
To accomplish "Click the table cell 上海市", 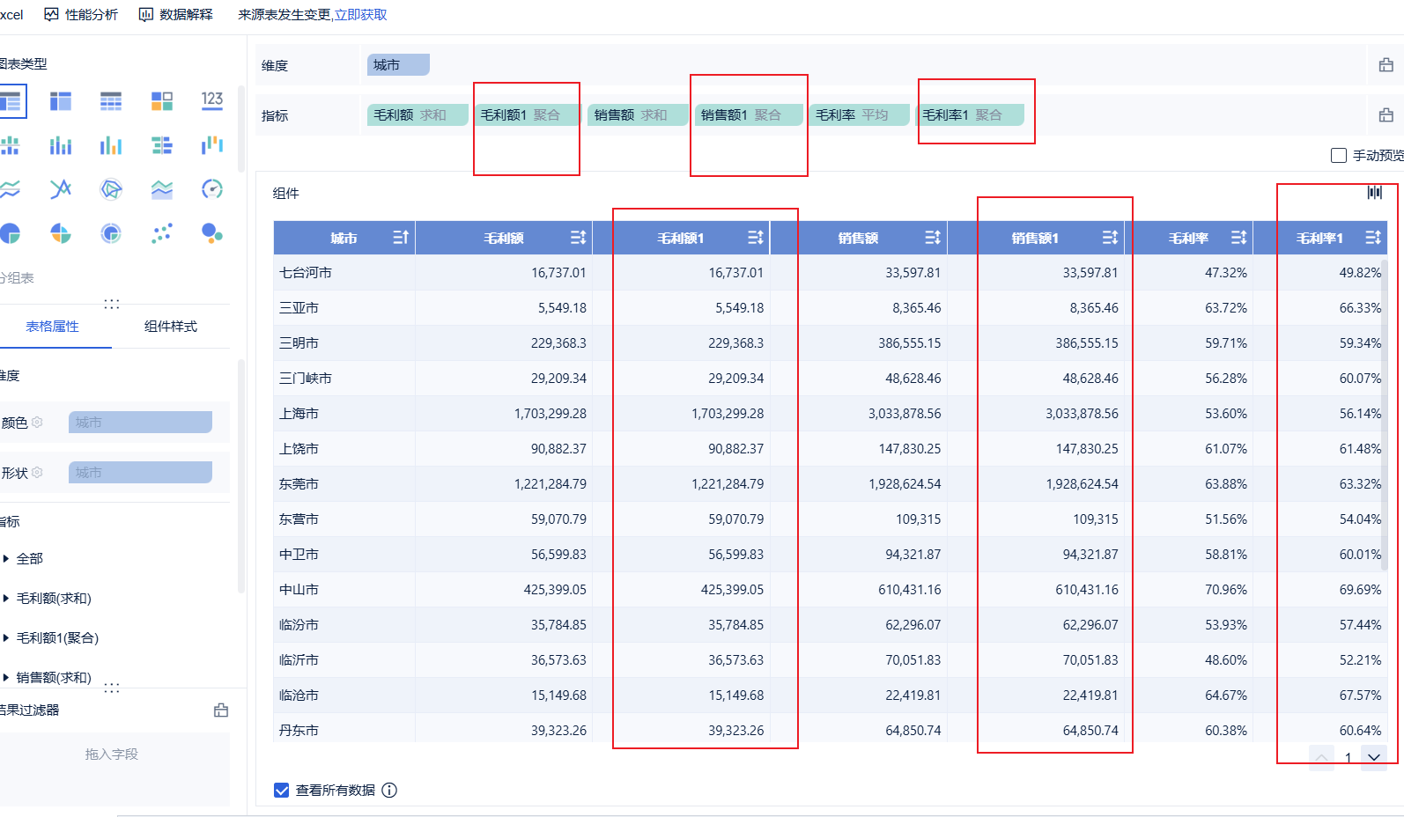I will (344, 414).
